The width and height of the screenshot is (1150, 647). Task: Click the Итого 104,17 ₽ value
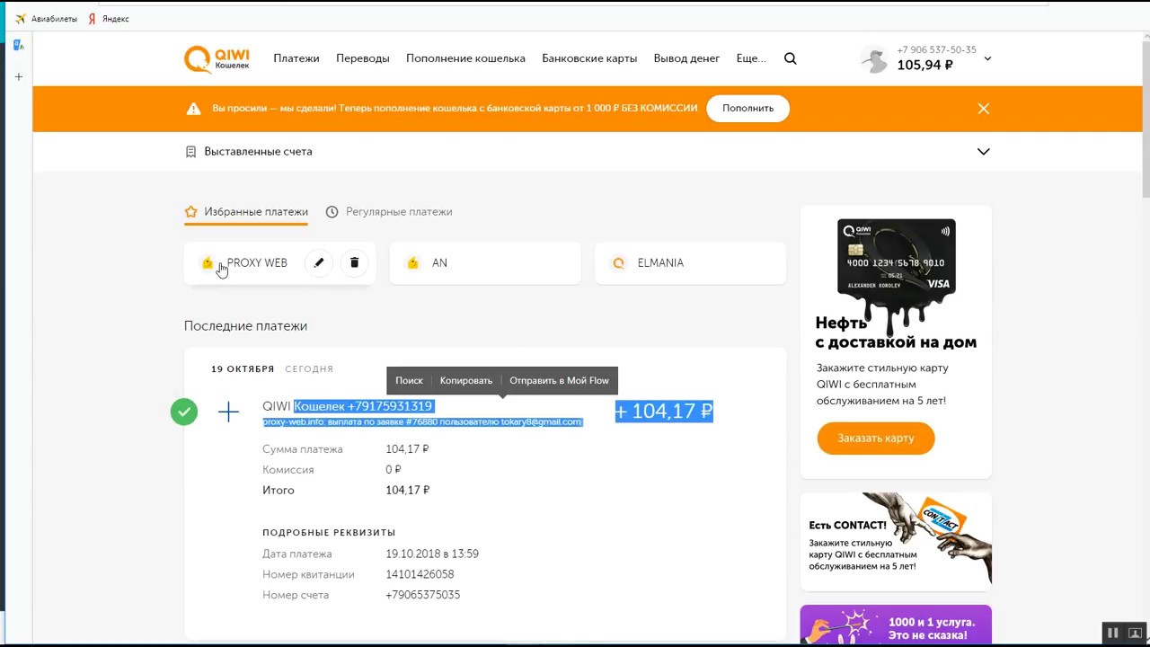pos(407,491)
